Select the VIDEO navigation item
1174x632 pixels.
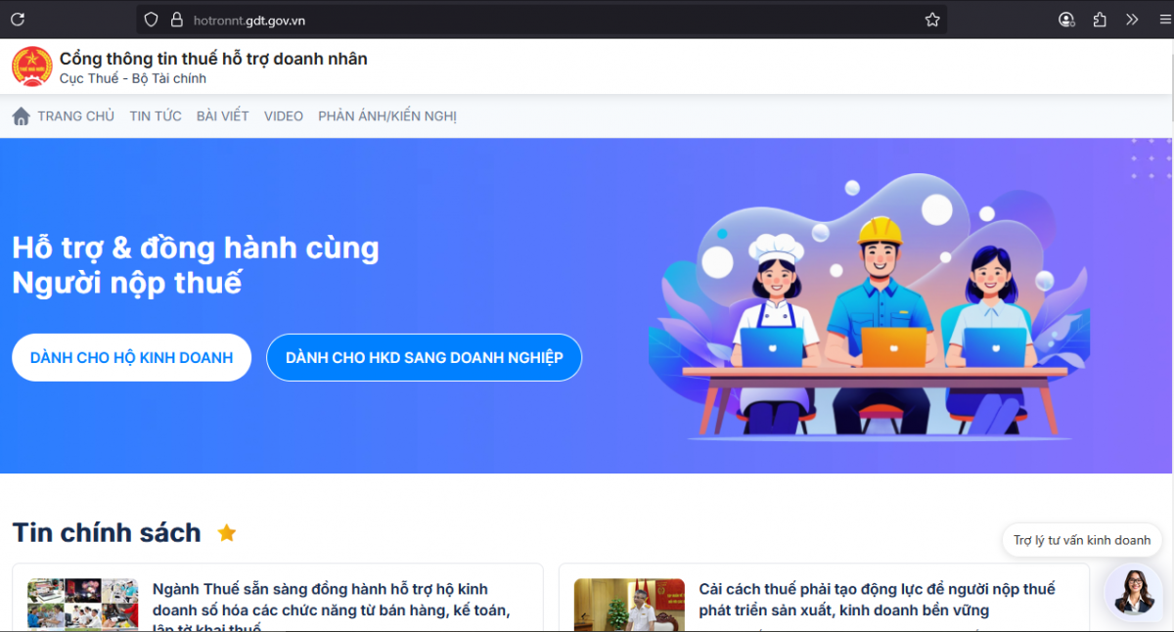(283, 115)
